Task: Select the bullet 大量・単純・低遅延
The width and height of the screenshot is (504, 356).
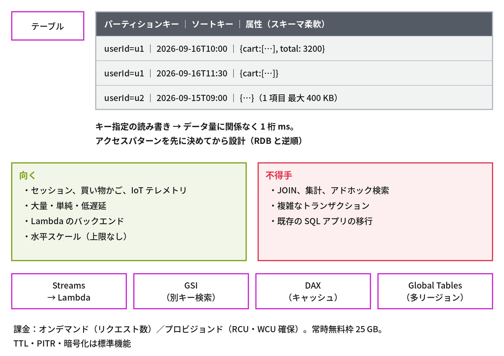Action: coord(66,206)
